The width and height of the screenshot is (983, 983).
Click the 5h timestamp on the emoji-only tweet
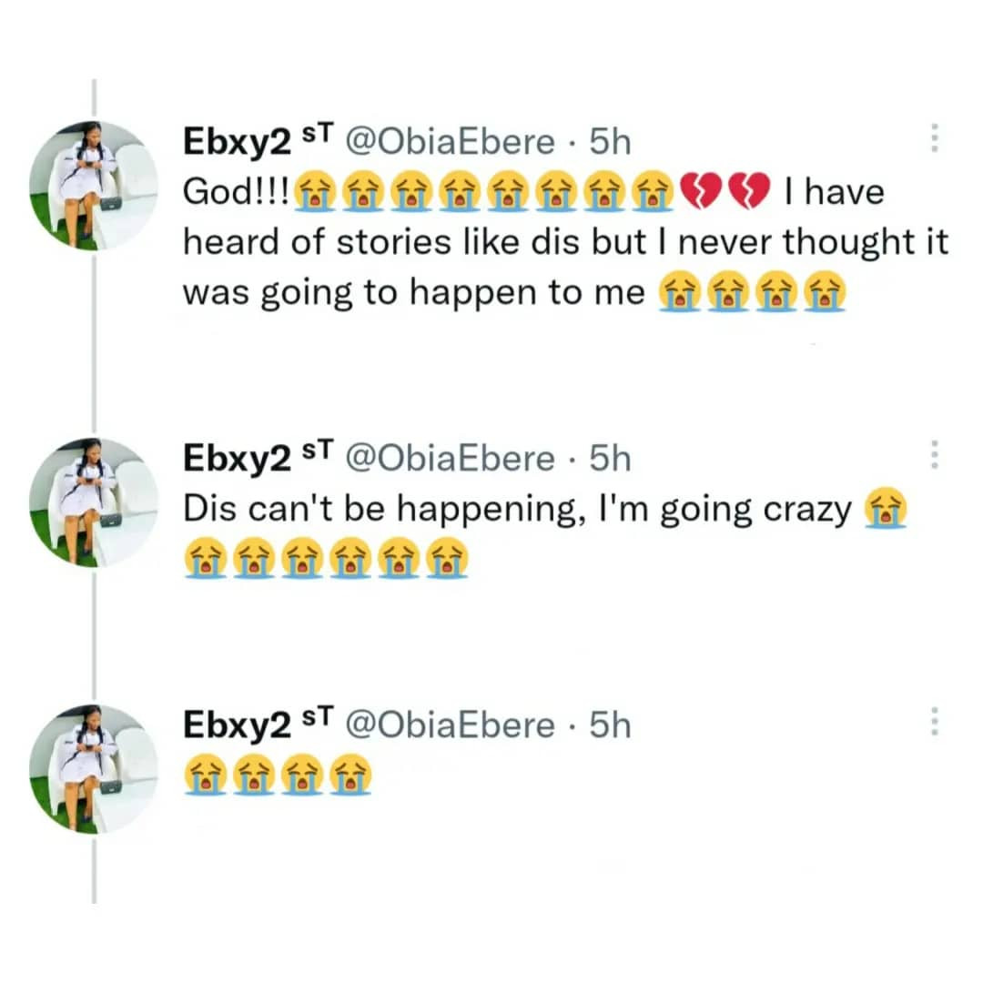click(610, 725)
